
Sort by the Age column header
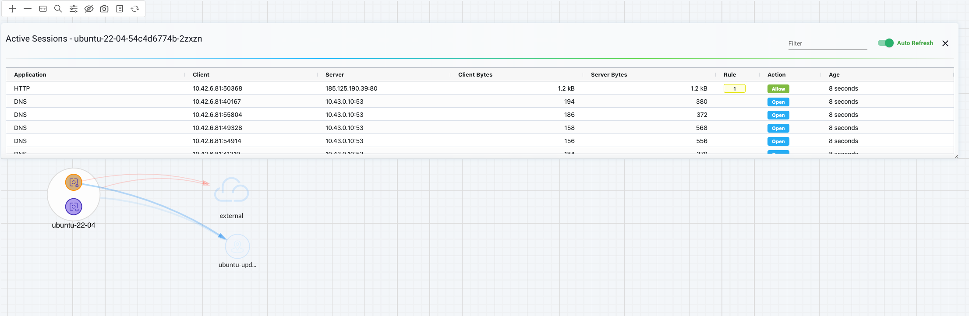point(834,75)
